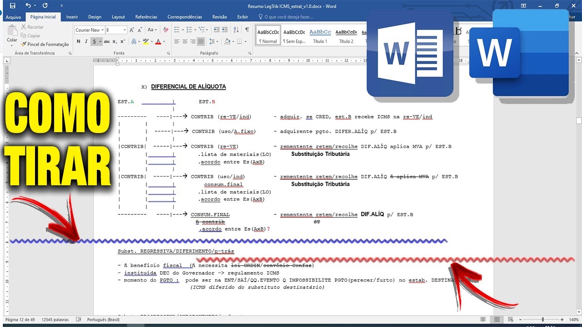Open ribbon display options in title bar
Screen dimensions: 582x327
coord(524,6)
